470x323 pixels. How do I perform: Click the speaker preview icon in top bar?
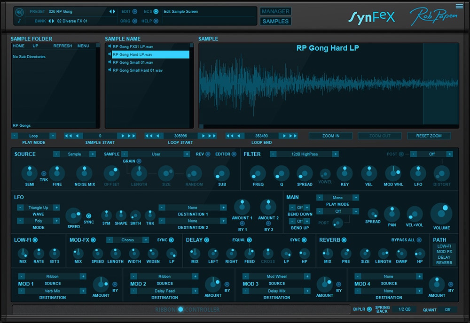(x=19, y=12)
